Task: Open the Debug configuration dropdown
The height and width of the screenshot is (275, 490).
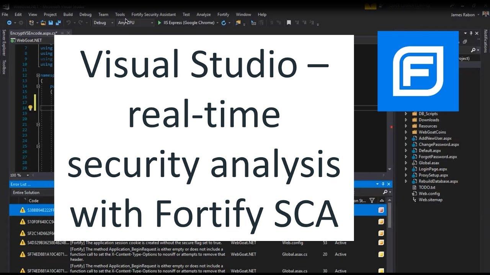Action: pos(103,23)
